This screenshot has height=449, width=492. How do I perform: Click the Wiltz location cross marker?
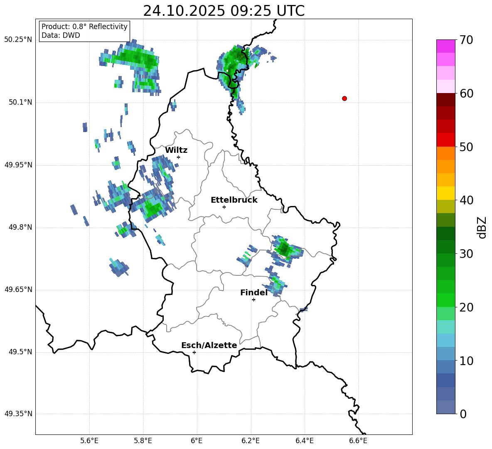[179, 157]
